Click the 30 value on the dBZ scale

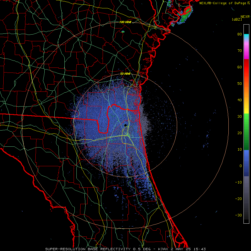(x=240, y=116)
